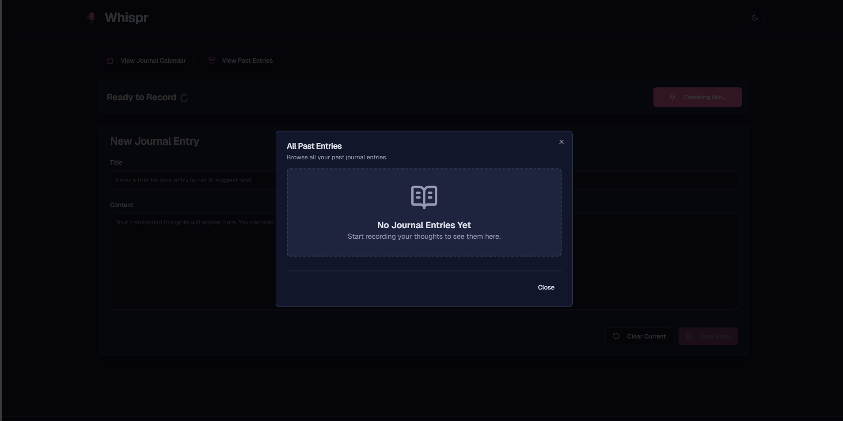Click the open book icon in the dialog

[x=424, y=197]
